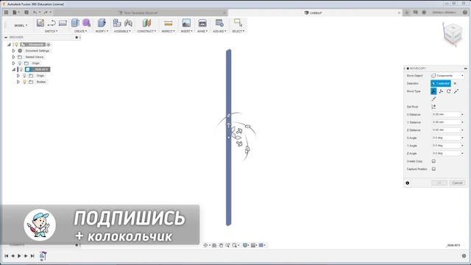
Task: Open the CONSTRUCT menu
Action: pos(146,31)
